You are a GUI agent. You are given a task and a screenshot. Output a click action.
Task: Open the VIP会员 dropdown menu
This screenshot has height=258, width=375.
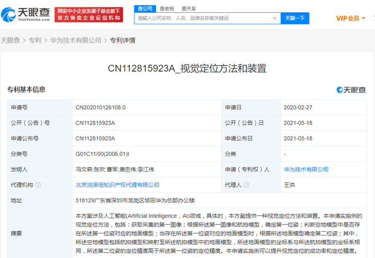click(x=350, y=18)
